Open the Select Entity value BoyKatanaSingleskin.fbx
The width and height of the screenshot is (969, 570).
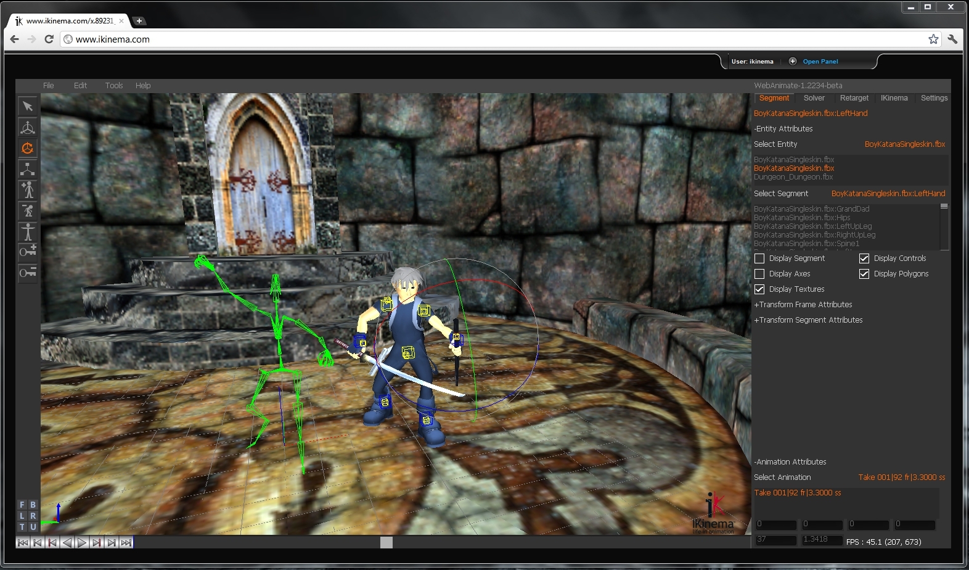click(905, 144)
